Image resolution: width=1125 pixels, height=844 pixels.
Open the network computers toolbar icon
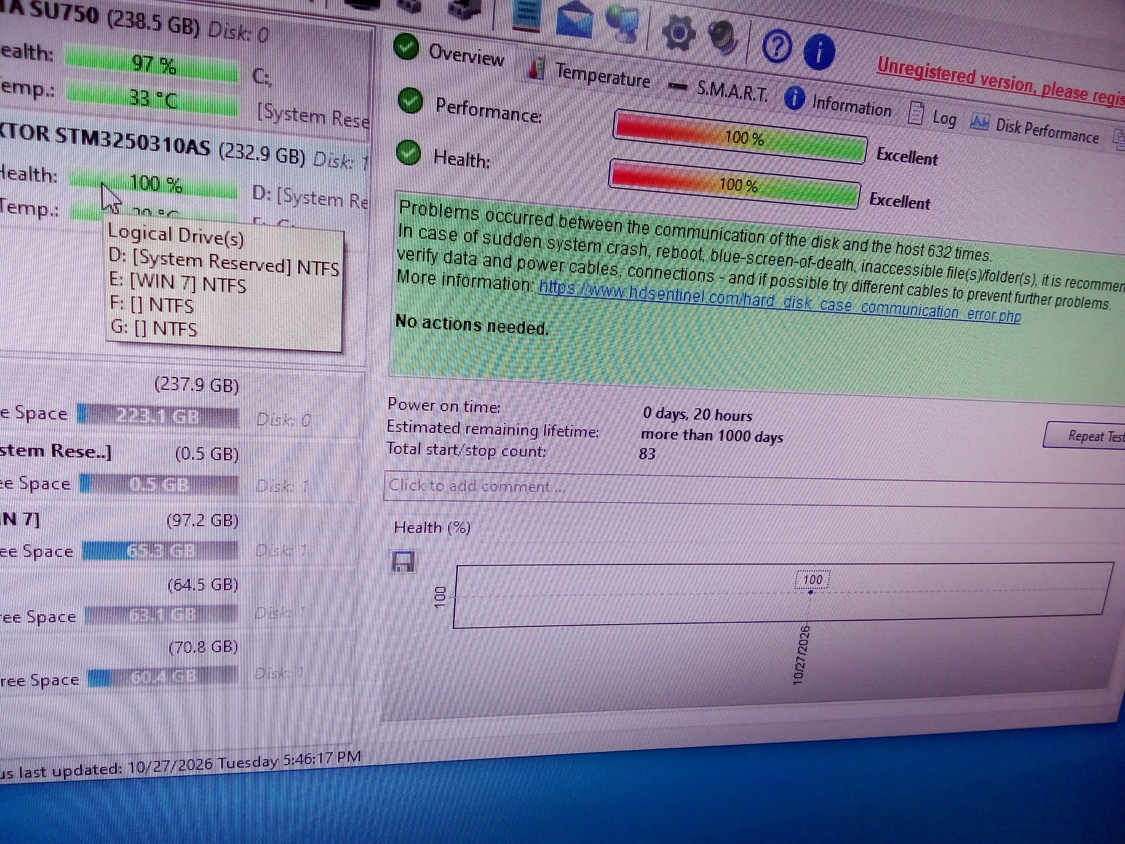624,22
